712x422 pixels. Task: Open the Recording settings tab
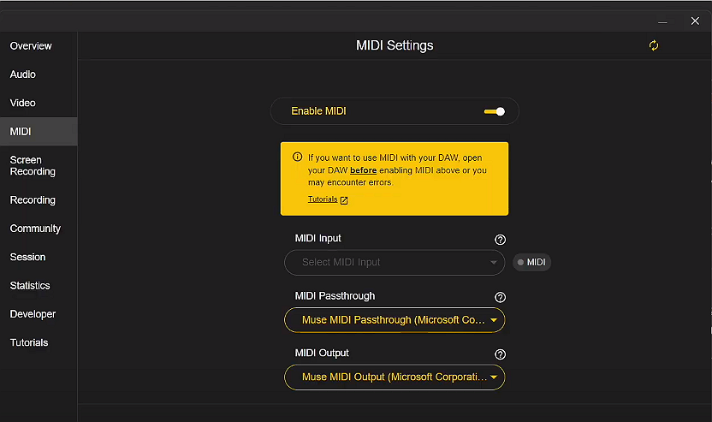point(33,200)
